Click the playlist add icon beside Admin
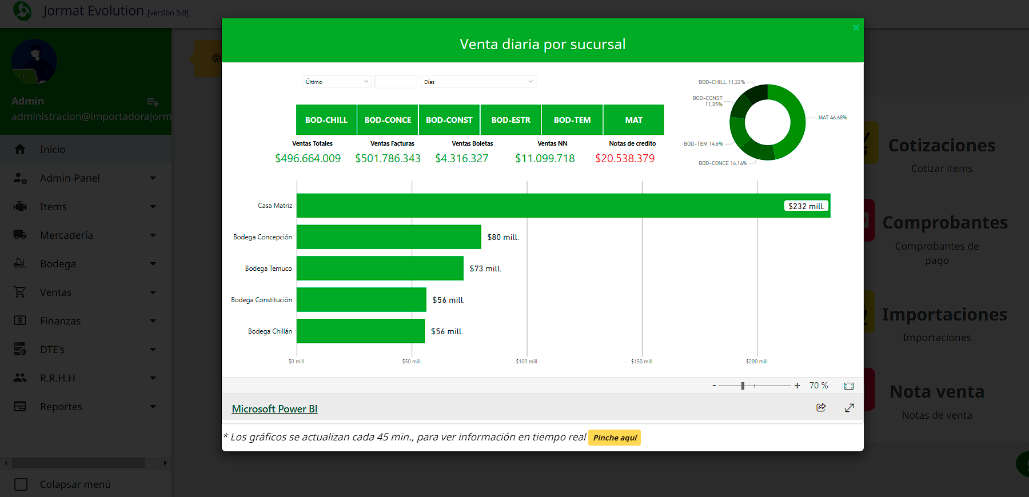Viewport: 1029px width, 497px height. 153,102
